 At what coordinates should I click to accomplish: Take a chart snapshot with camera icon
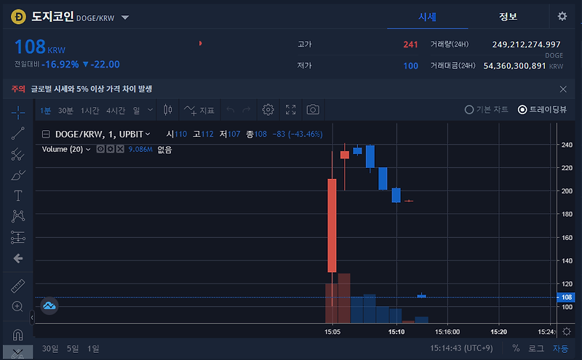313,110
